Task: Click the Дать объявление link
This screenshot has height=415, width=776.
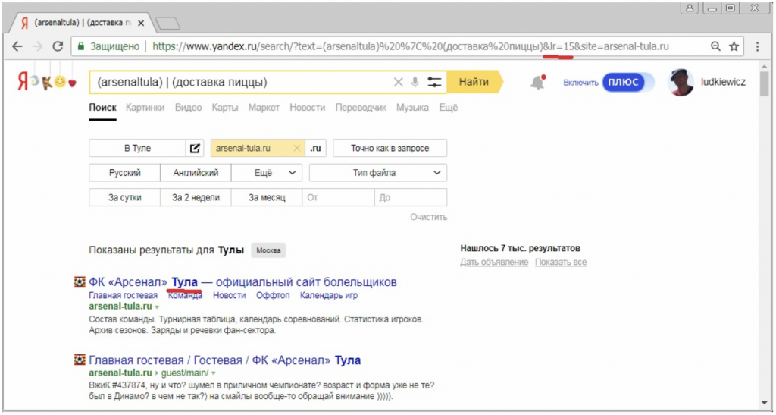Action: [494, 262]
